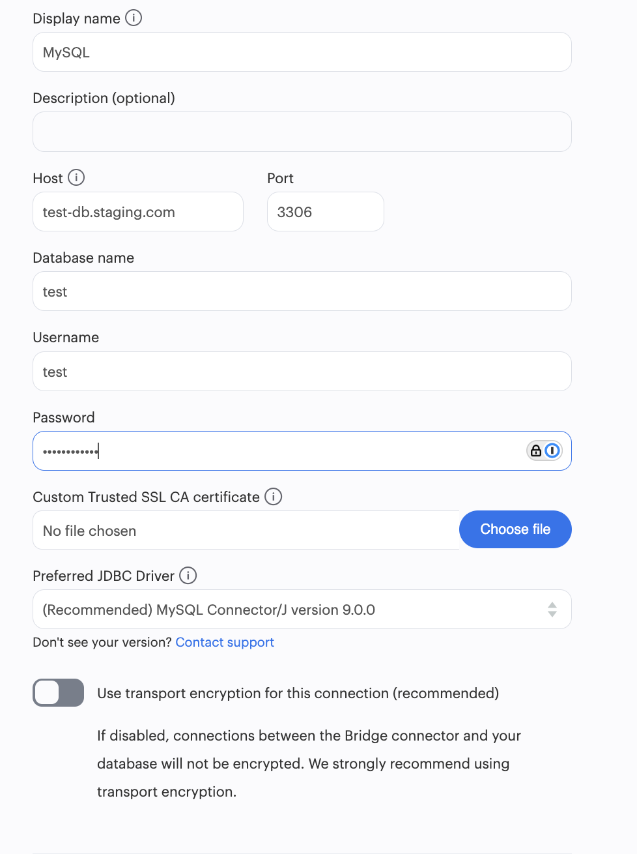637x854 pixels.
Task: Click the info icon beside the Host label
Action: [x=78, y=177]
